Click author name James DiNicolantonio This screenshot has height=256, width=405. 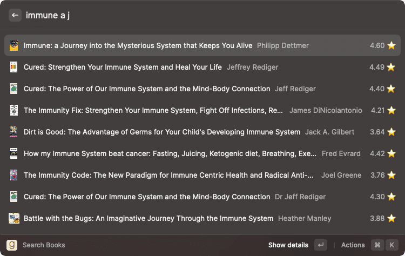326,110
